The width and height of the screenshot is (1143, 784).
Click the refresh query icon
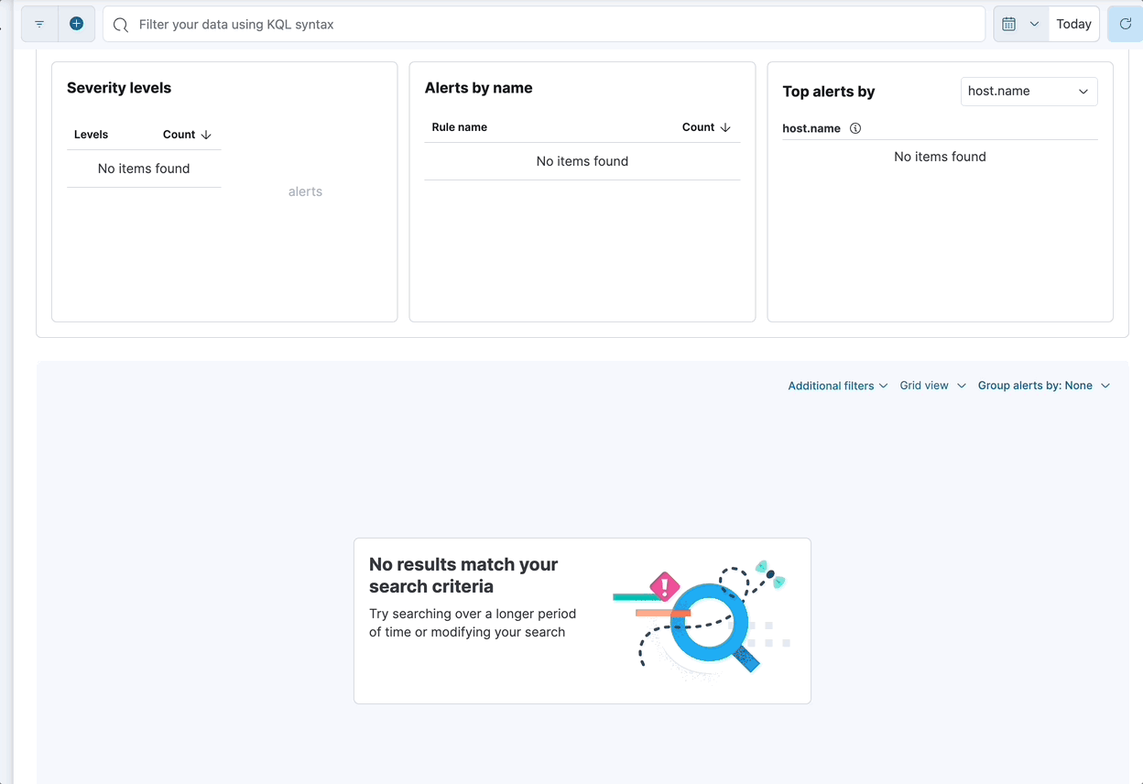click(x=1126, y=24)
